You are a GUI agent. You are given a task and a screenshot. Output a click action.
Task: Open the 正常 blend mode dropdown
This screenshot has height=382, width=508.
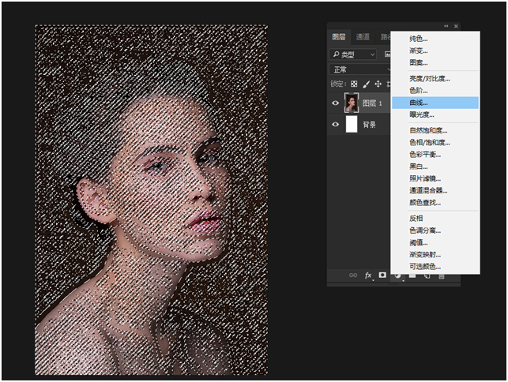[x=360, y=69]
